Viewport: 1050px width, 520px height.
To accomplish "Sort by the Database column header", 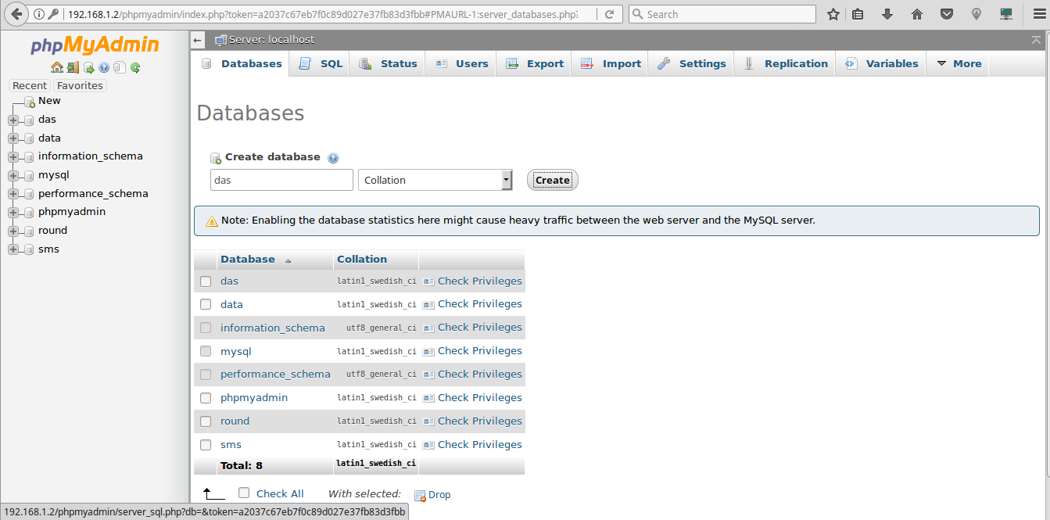I will [x=248, y=259].
